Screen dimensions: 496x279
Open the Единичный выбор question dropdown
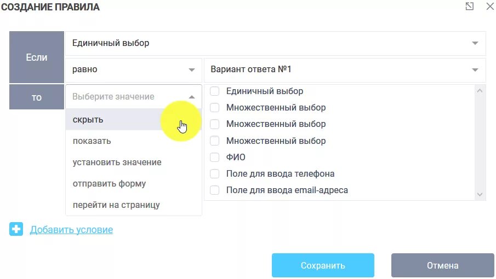click(x=275, y=43)
